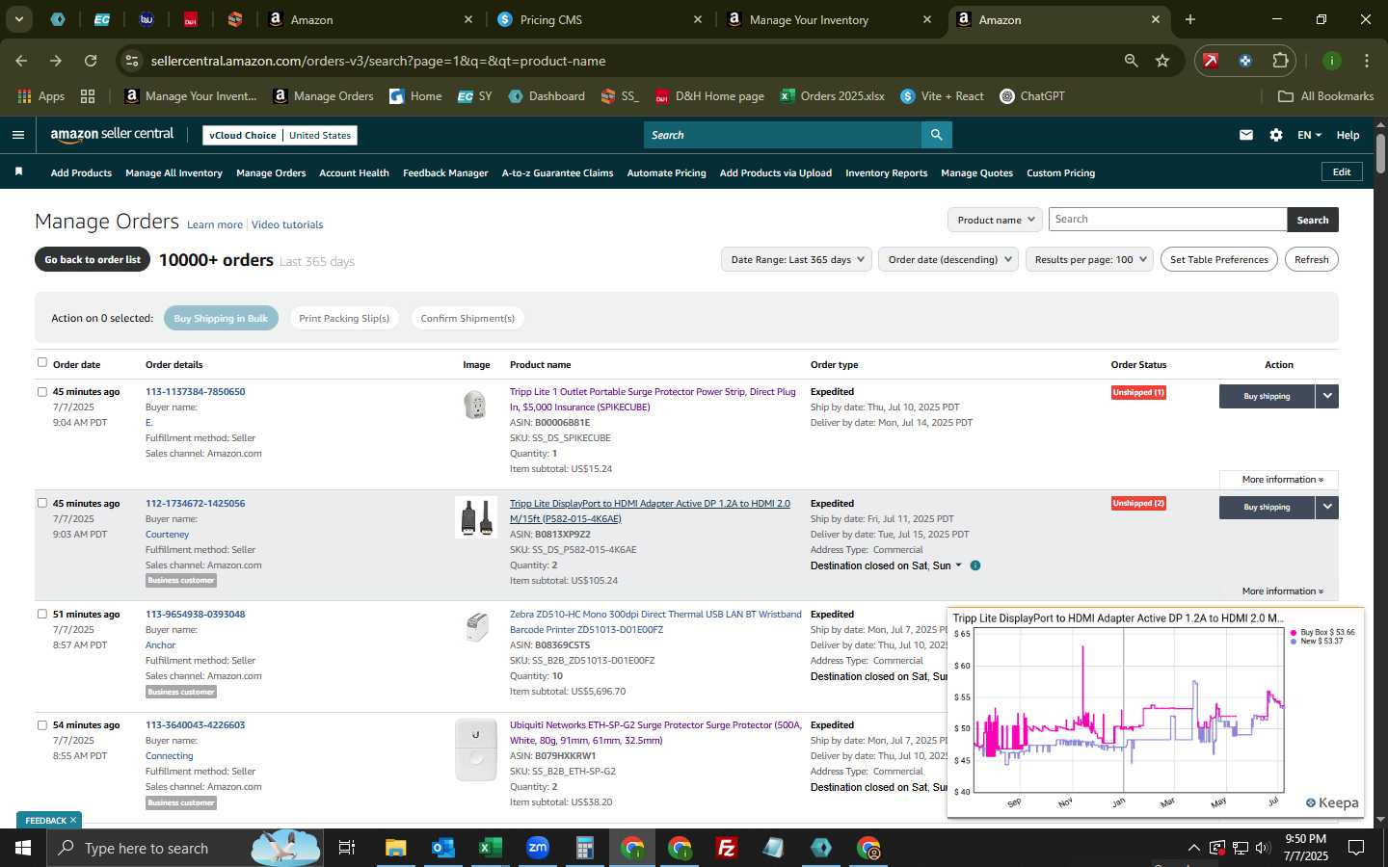Click the page vertical scrollbar
Image resolution: width=1388 pixels, height=867 pixels.
[x=1380, y=154]
